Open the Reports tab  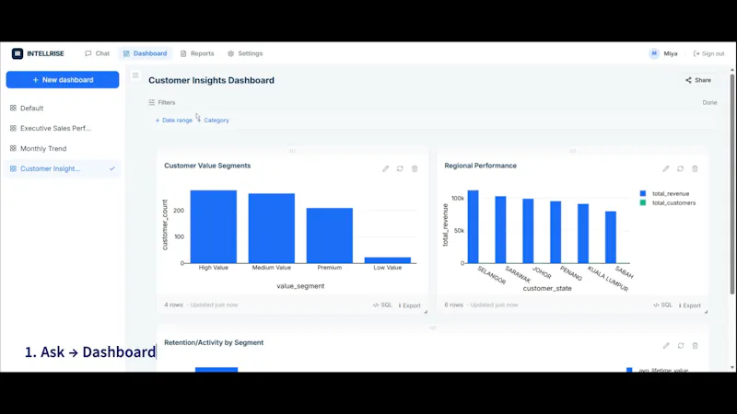(197, 53)
